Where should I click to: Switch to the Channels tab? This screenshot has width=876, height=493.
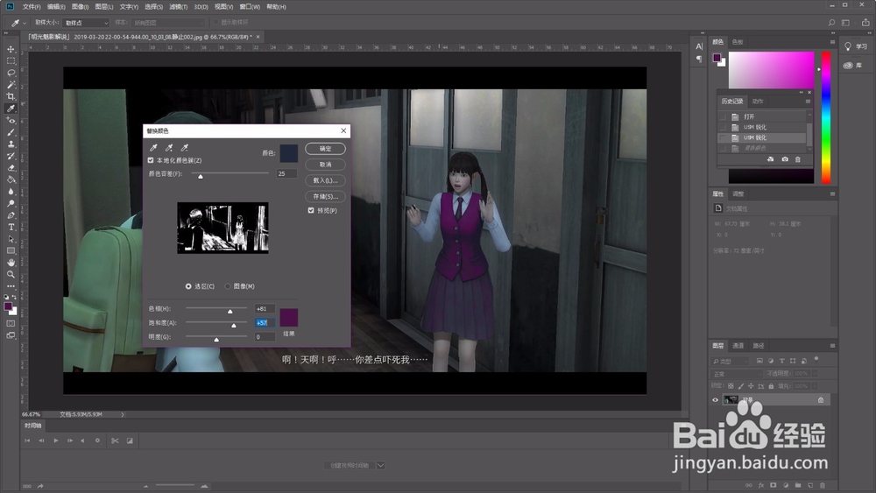pyautogui.click(x=738, y=346)
